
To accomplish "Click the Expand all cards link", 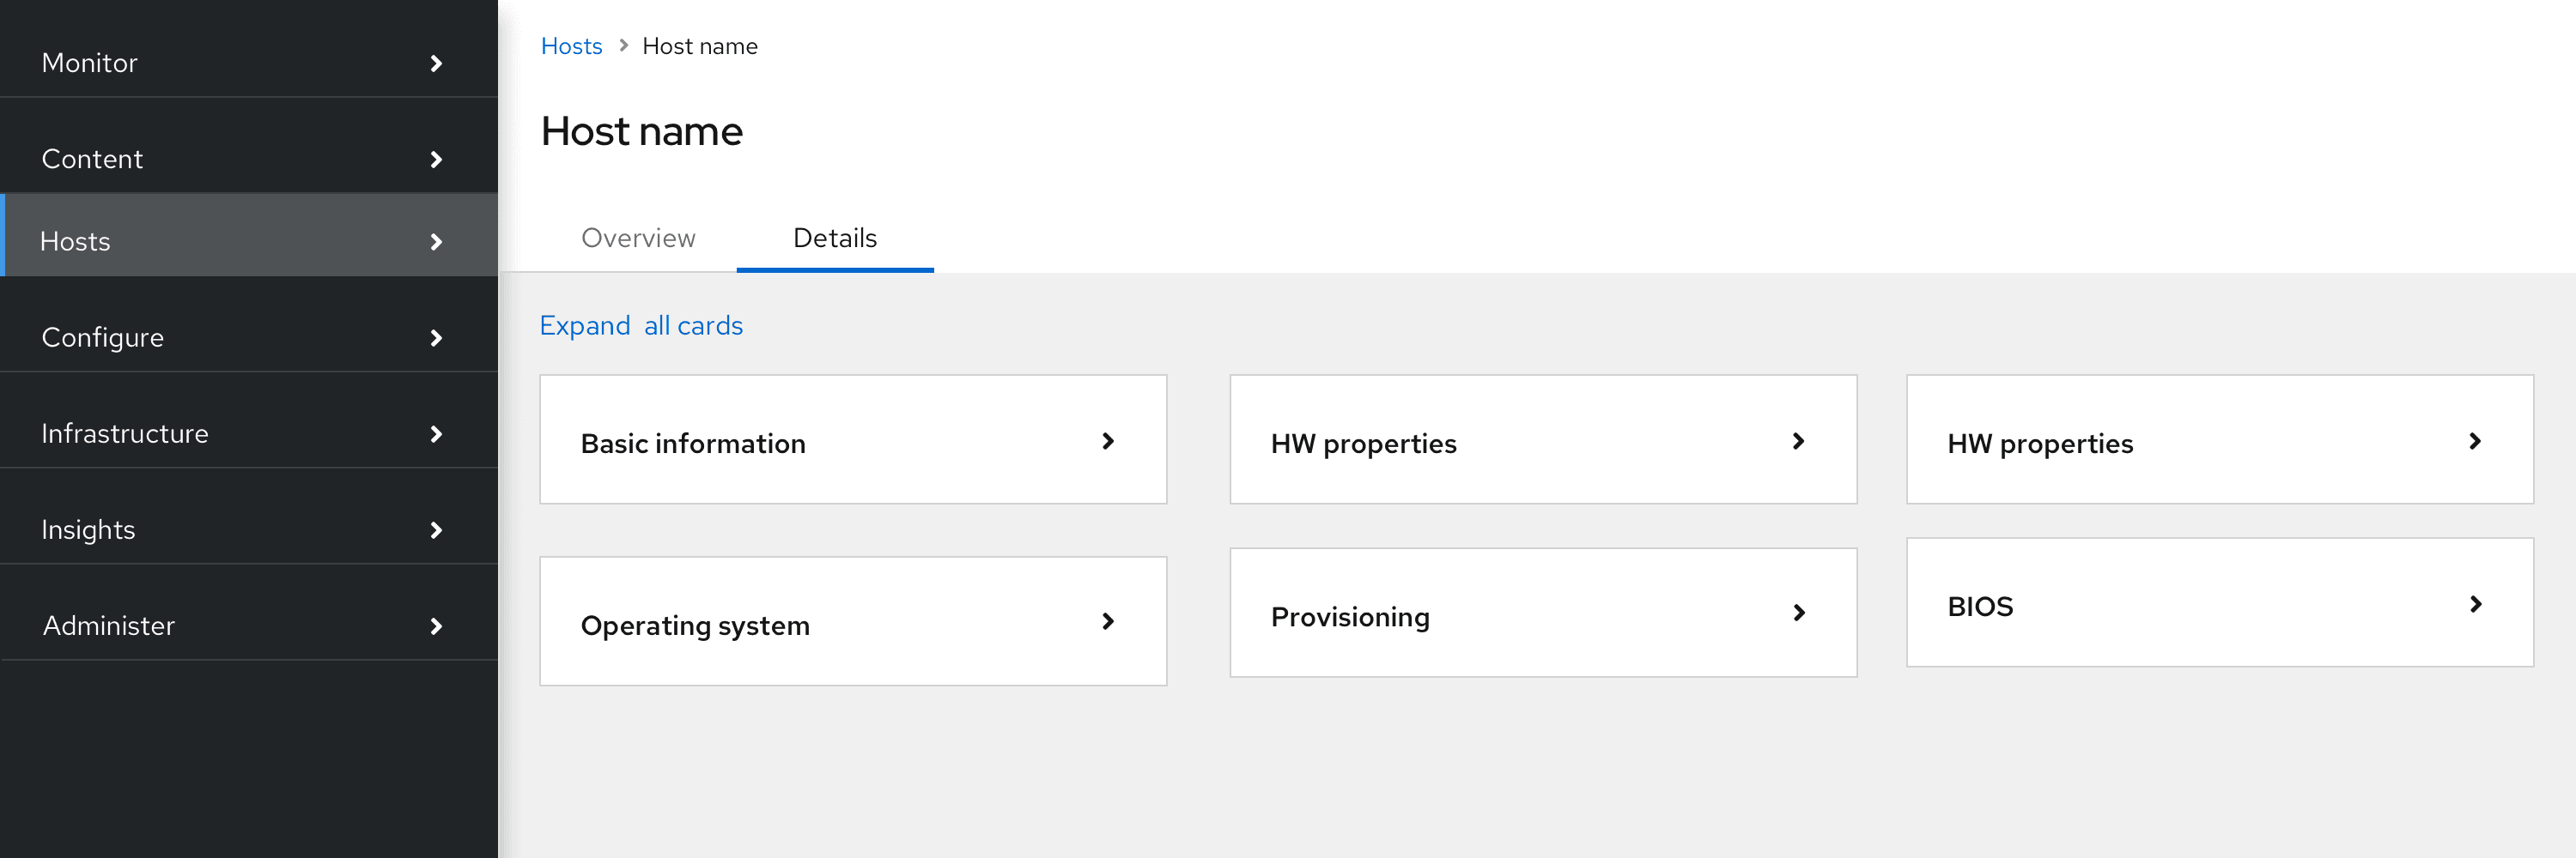I will 641,326.
